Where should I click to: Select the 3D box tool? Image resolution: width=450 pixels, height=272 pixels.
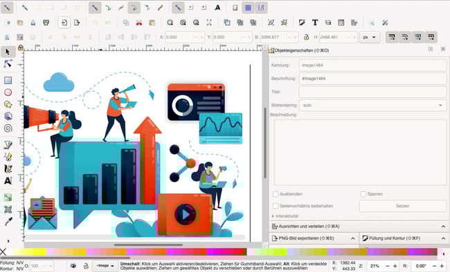(8, 116)
